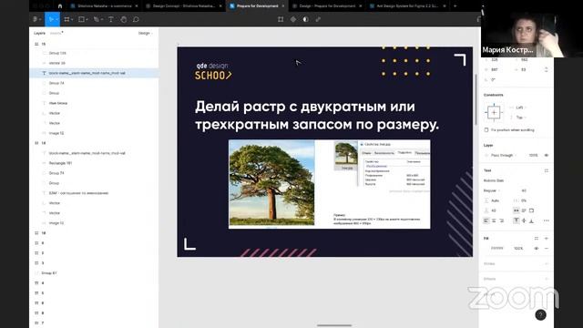Click the constraints box widget
The width and height of the screenshot is (583, 328).
coord(494,112)
